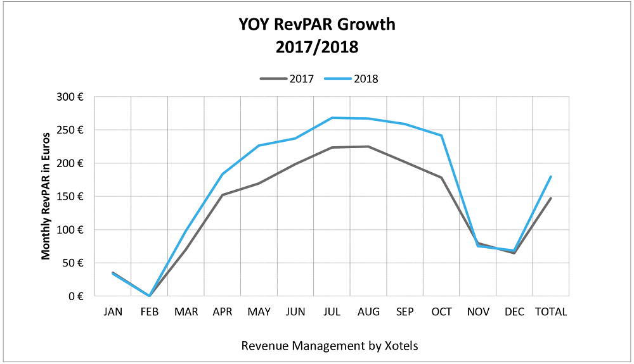Click the 2017 grey line point at OCT
634x364 pixels.
[x=441, y=177]
